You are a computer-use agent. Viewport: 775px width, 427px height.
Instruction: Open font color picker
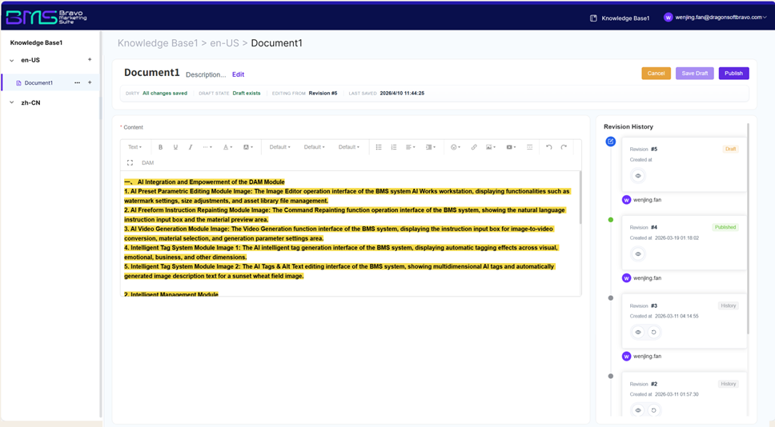click(x=227, y=147)
